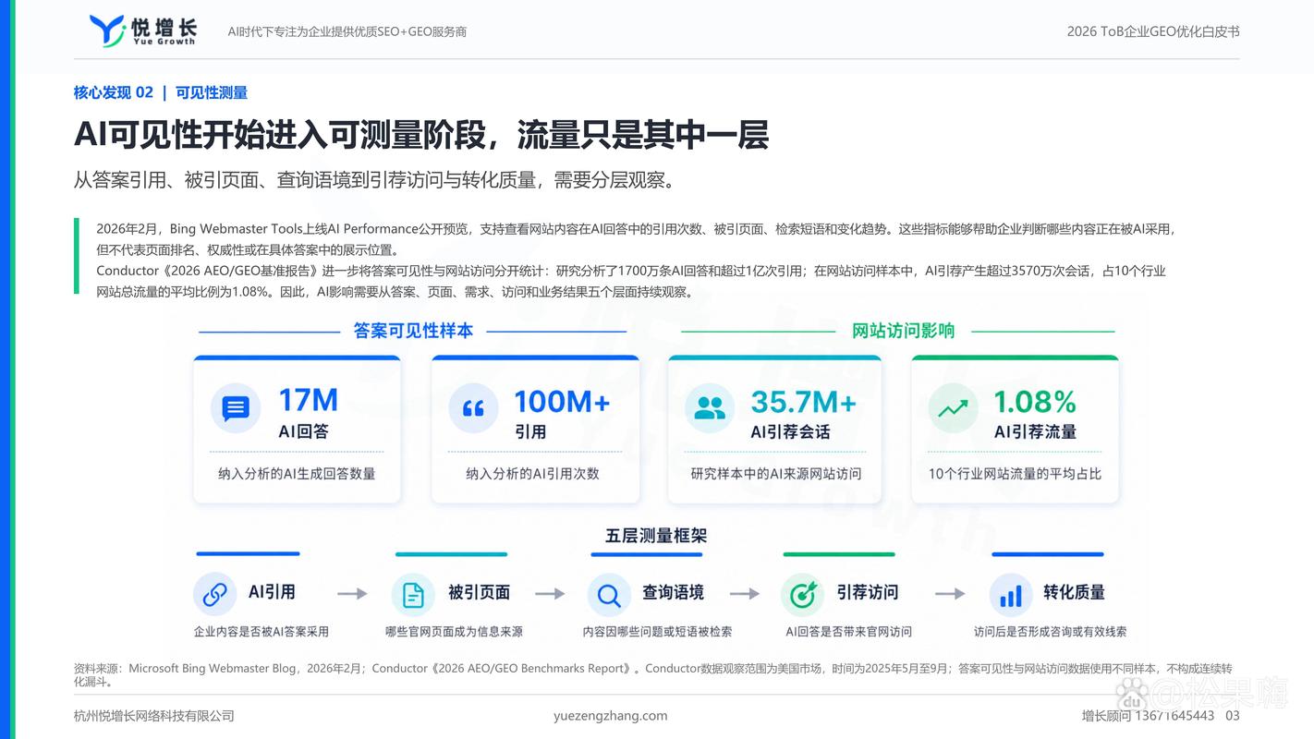Click the arrow between AI引用 and 被引页面
The image size is (1314, 739).
pos(352,594)
